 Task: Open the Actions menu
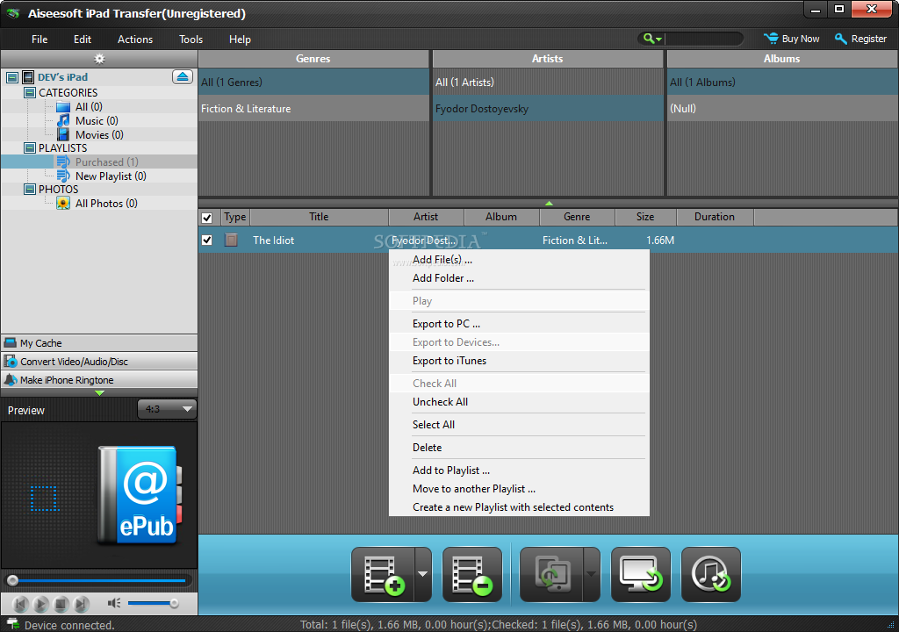[135, 39]
